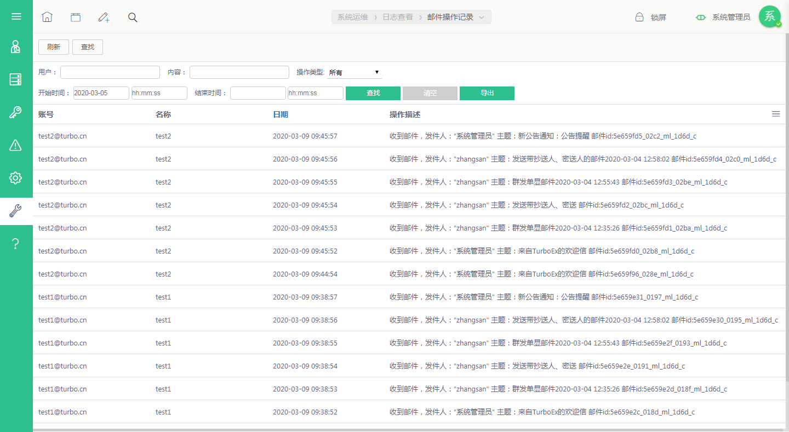Click the 系统管理员 user name
The height and width of the screenshot is (432, 789).
[x=731, y=17]
